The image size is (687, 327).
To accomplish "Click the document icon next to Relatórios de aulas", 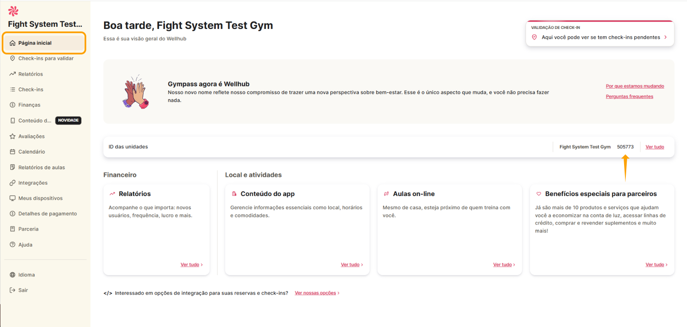I will 12,167.
